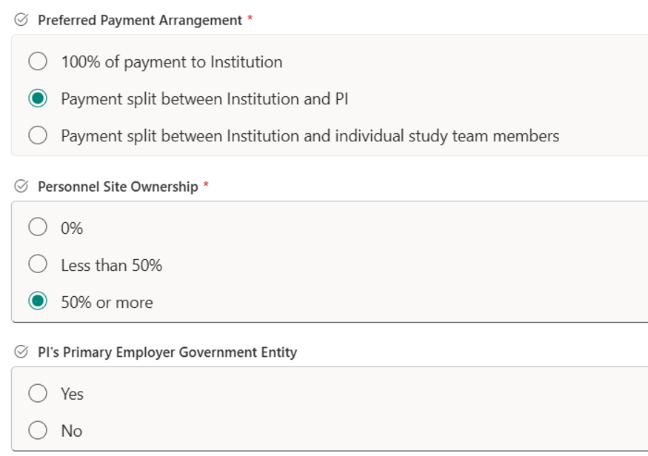
Task: Pick the 0% site ownership radio button
Action: click(38, 227)
